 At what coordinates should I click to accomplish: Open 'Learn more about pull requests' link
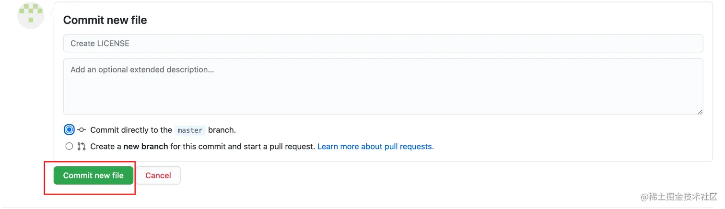point(375,146)
